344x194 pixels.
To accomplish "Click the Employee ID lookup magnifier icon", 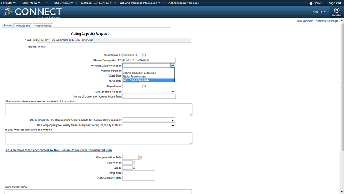I will tap(145, 55).
